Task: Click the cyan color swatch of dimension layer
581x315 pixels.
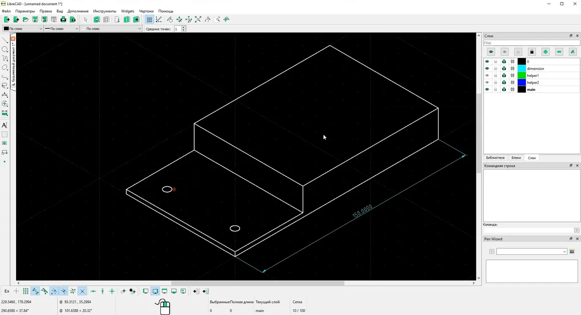Action: pyautogui.click(x=521, y=69)
